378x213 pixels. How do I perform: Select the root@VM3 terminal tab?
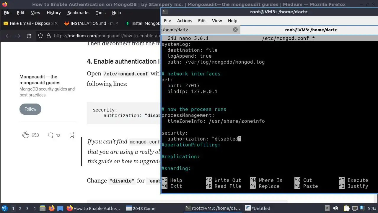pos(309,30)
